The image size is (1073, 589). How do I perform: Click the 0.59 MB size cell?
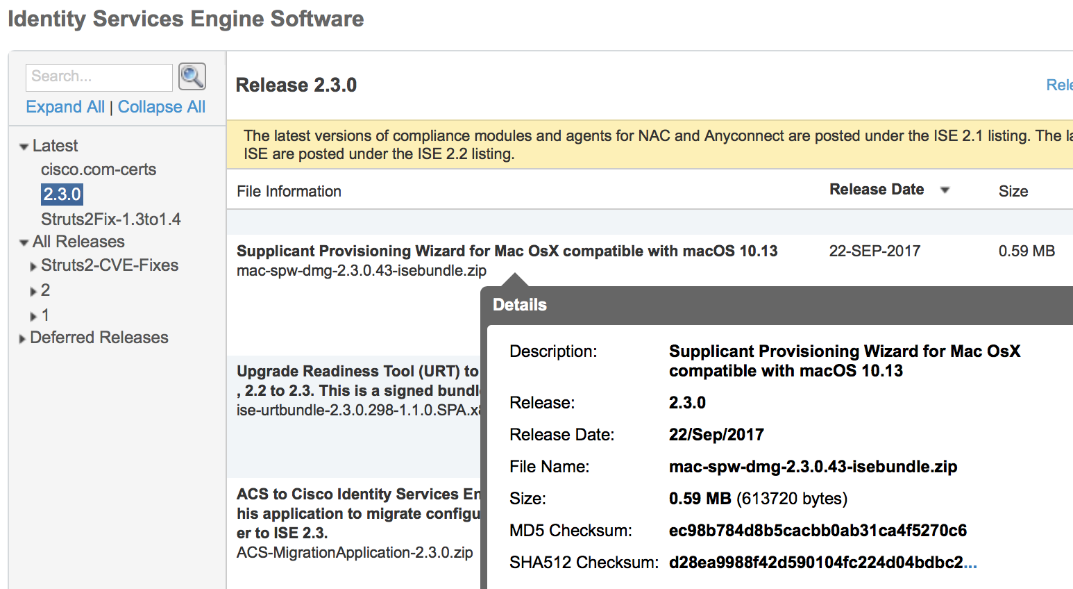coord(1026,251)
